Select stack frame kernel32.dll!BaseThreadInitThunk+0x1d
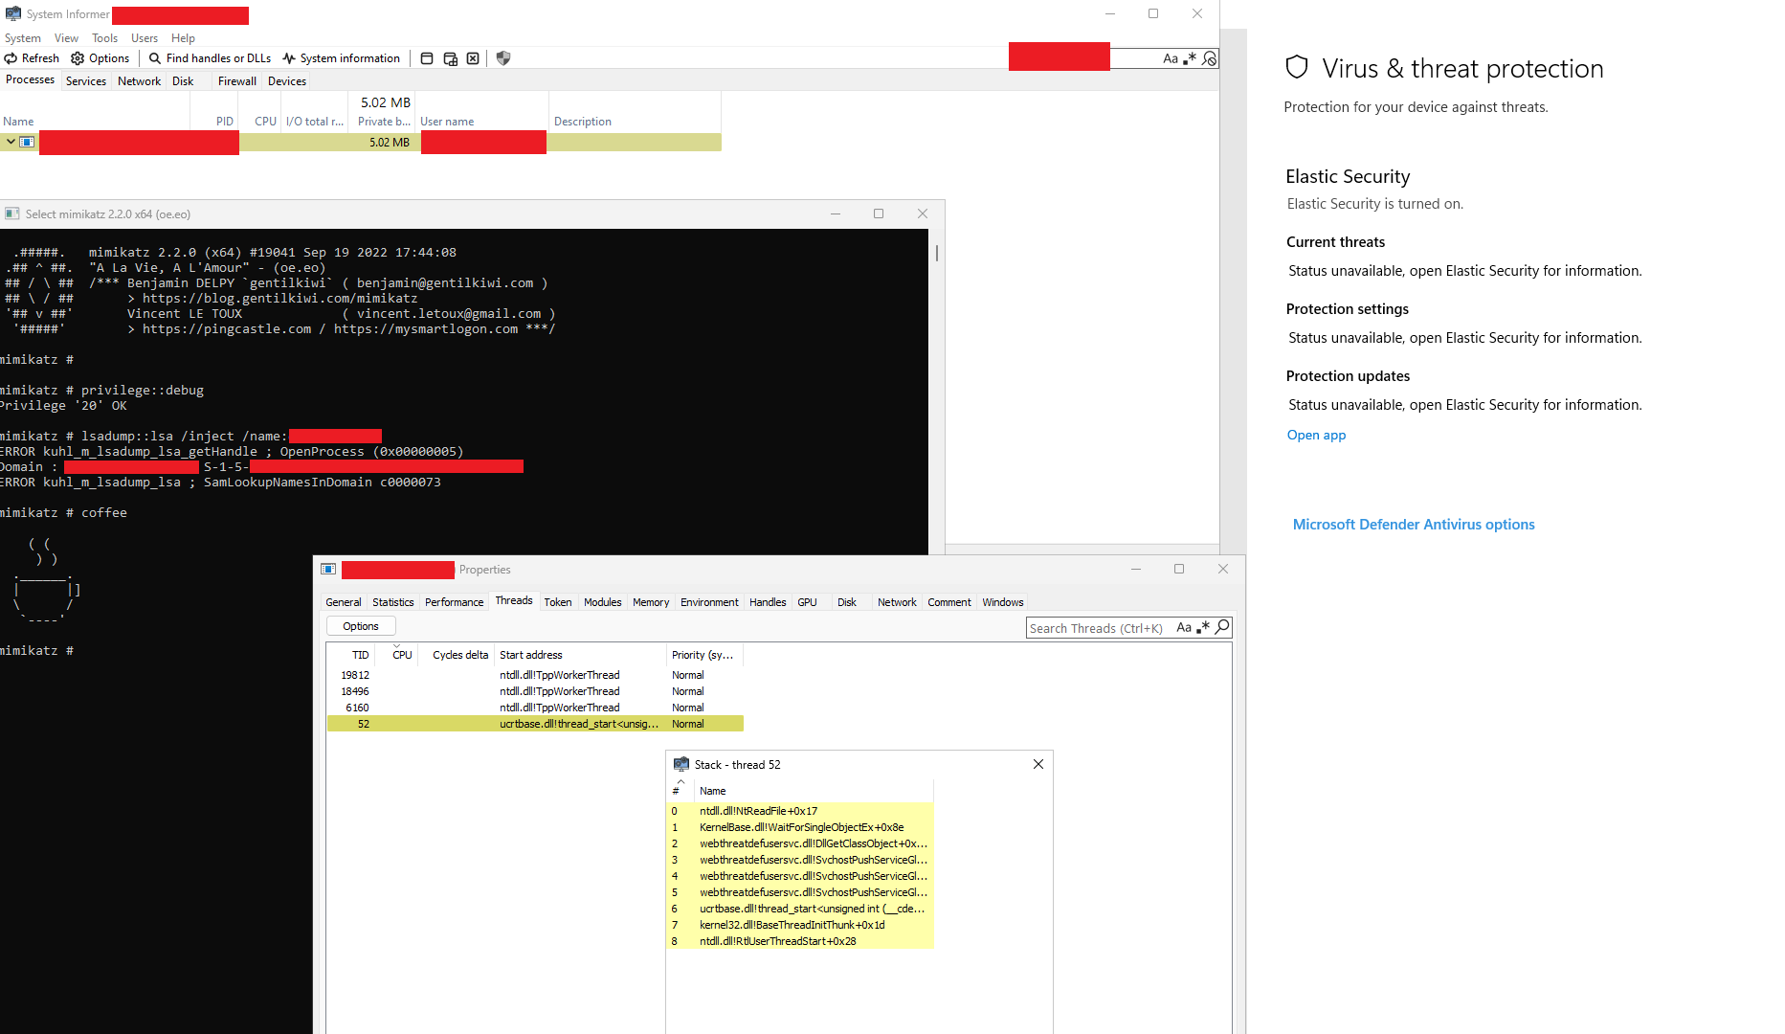 click(x=800, y=925)
